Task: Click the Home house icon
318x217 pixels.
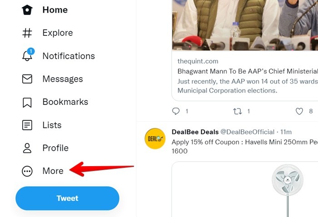Action: pyautogui.click(x=27, y=10)
